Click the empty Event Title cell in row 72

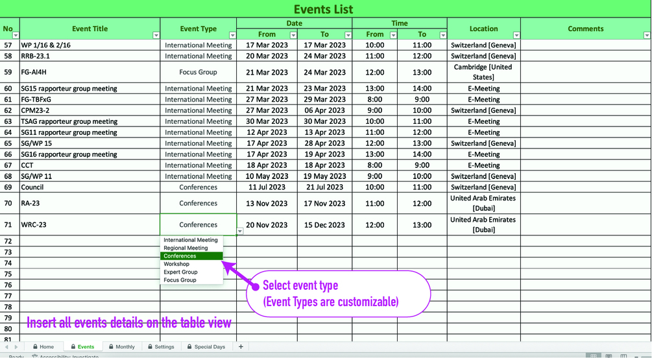click(90, 241)
